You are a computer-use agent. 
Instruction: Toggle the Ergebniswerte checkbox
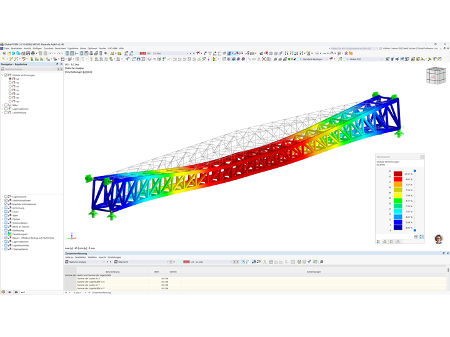pos(6,197)
